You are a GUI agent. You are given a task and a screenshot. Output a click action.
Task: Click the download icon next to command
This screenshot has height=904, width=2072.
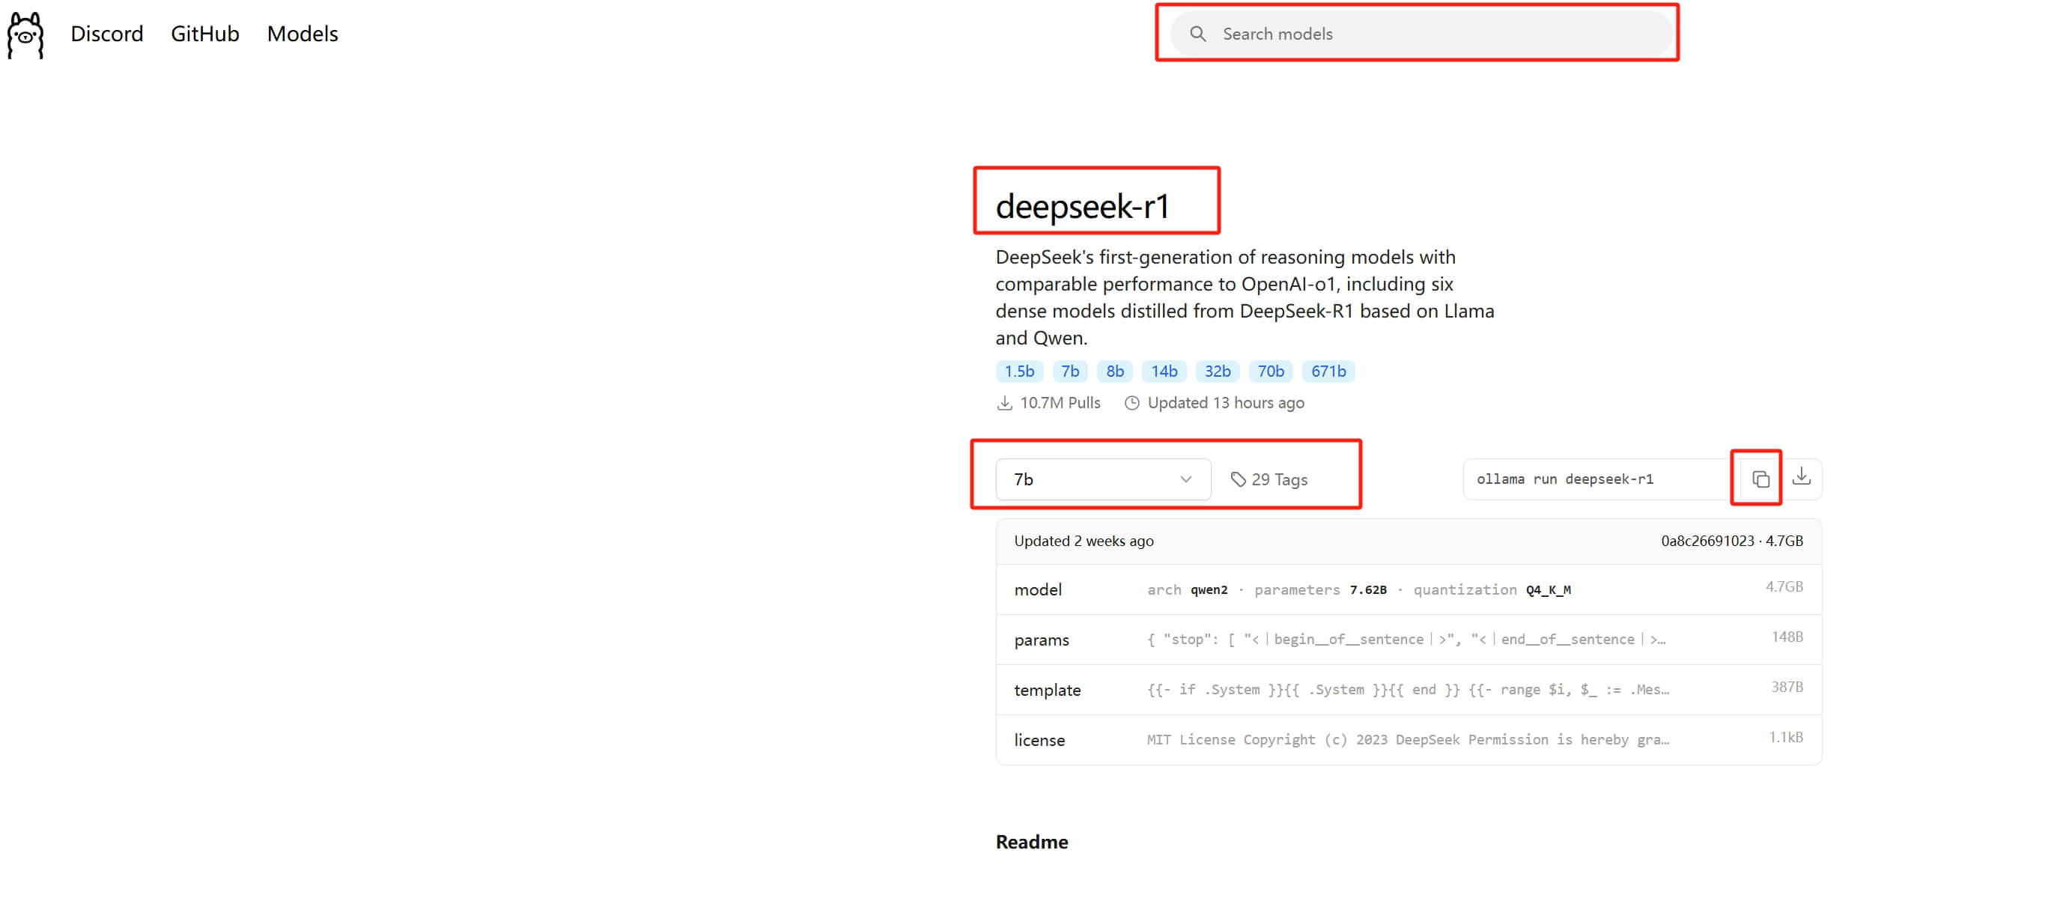tap(1803, 479)
